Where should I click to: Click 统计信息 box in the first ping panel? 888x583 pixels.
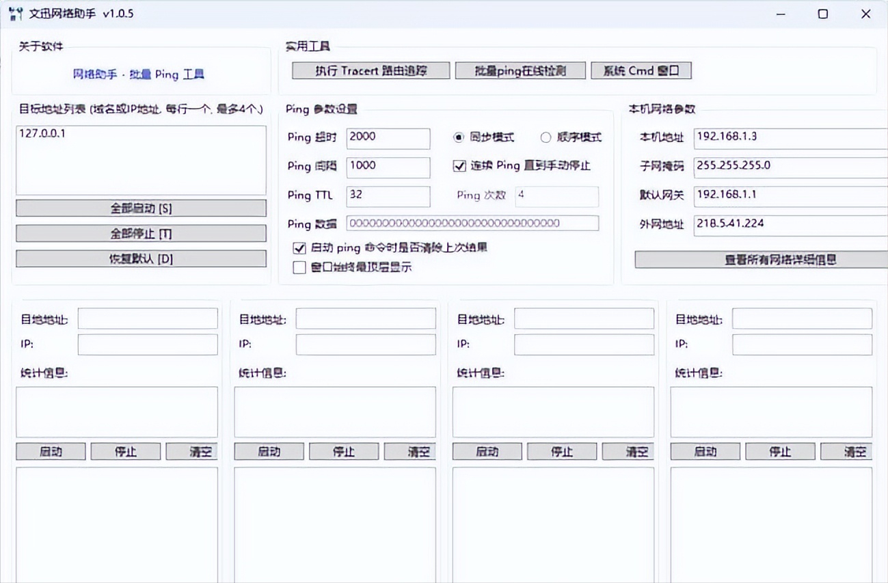tap(117, 412)
